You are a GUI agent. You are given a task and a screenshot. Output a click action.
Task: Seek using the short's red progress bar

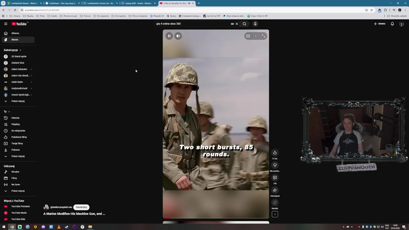(216, 218)
